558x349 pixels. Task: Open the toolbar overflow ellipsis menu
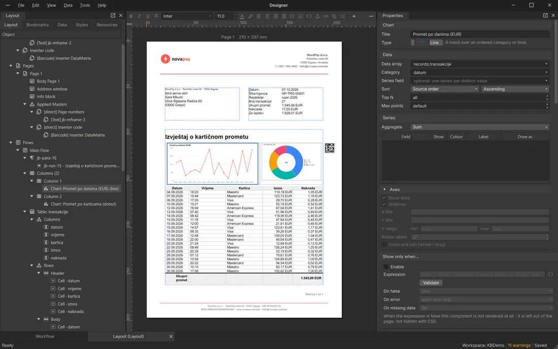point(371,16)
